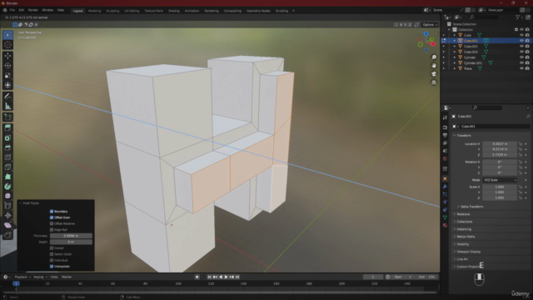This screenshot has height=300, width=533.
Task: Select the Cursor tool
Action: coord(7,45)
